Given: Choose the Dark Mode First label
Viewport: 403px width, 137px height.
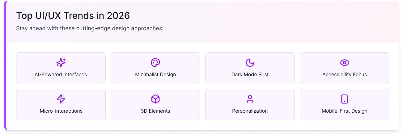Looking at the screenshot, I should [250, 74].
